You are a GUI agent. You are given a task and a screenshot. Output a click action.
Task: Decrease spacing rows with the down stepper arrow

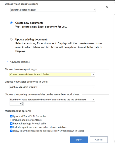point(22,104)
